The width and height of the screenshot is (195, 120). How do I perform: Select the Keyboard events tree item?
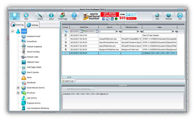click(x=33, y=36)
